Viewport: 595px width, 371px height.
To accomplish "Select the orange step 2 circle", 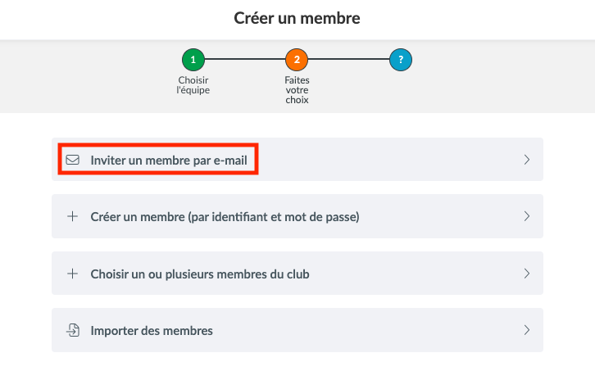I will [297, 60].
